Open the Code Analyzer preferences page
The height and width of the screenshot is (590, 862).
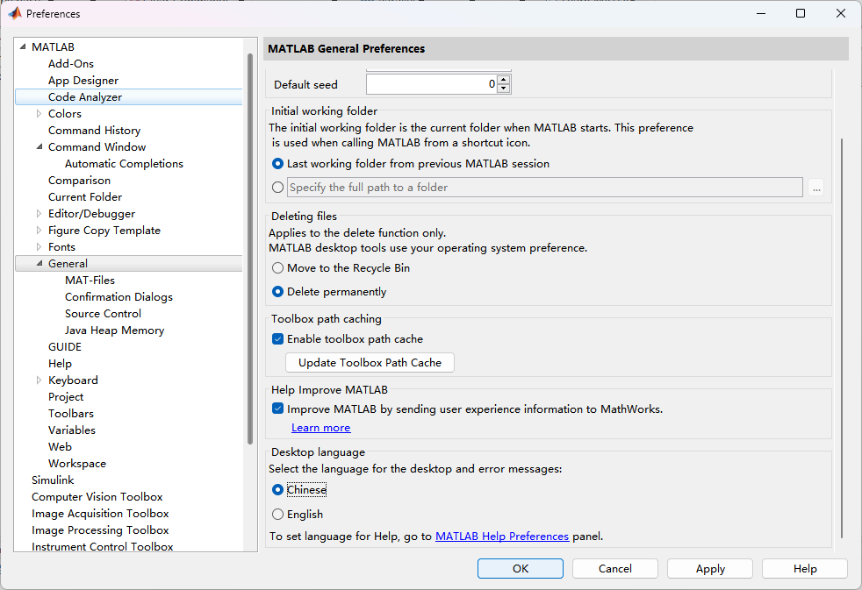[85, 97]
